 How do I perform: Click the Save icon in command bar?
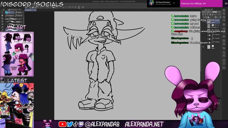click(x=35, y=7)
